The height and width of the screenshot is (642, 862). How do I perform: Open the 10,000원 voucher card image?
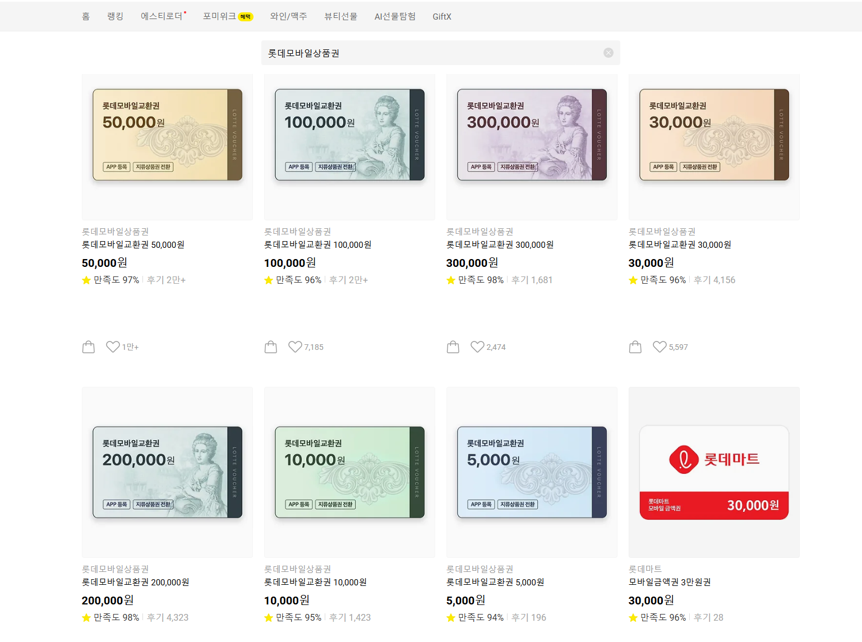tap(349, 472)
